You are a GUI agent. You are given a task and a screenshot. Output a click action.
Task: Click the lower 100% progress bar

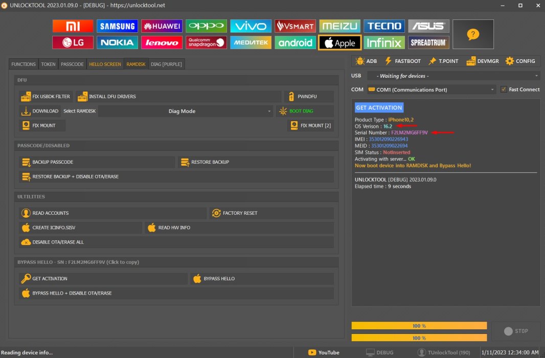(x=419, y=338)
